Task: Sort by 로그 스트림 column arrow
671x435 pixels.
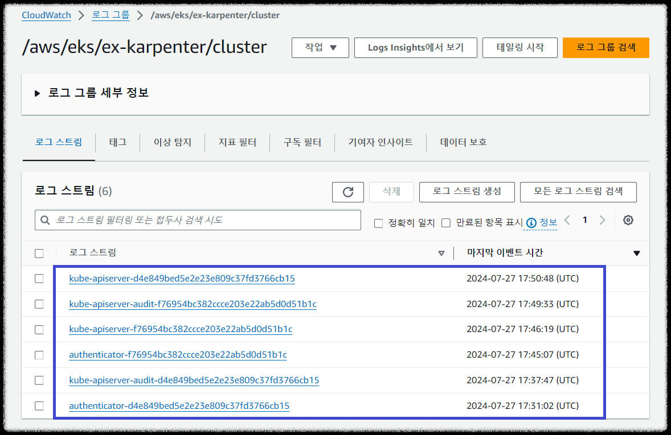Action: 441,254
